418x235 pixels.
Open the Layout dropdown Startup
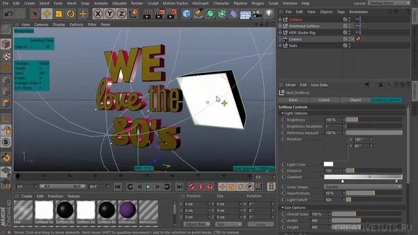pos(389,3)
